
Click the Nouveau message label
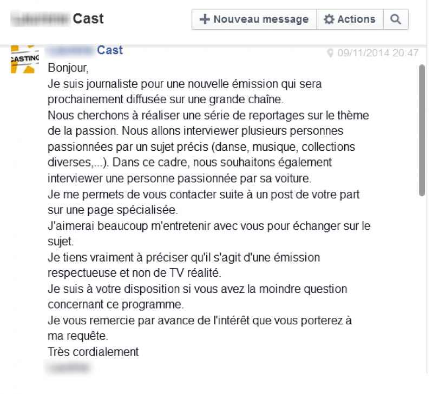coord(261,19)
